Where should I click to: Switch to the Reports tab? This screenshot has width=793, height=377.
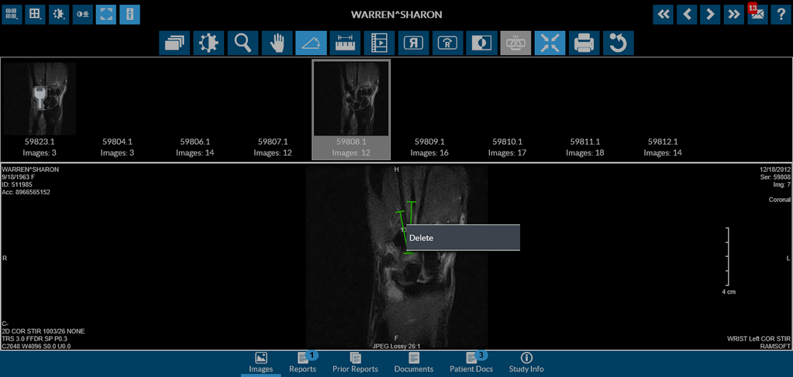click(x=302, y=362)
